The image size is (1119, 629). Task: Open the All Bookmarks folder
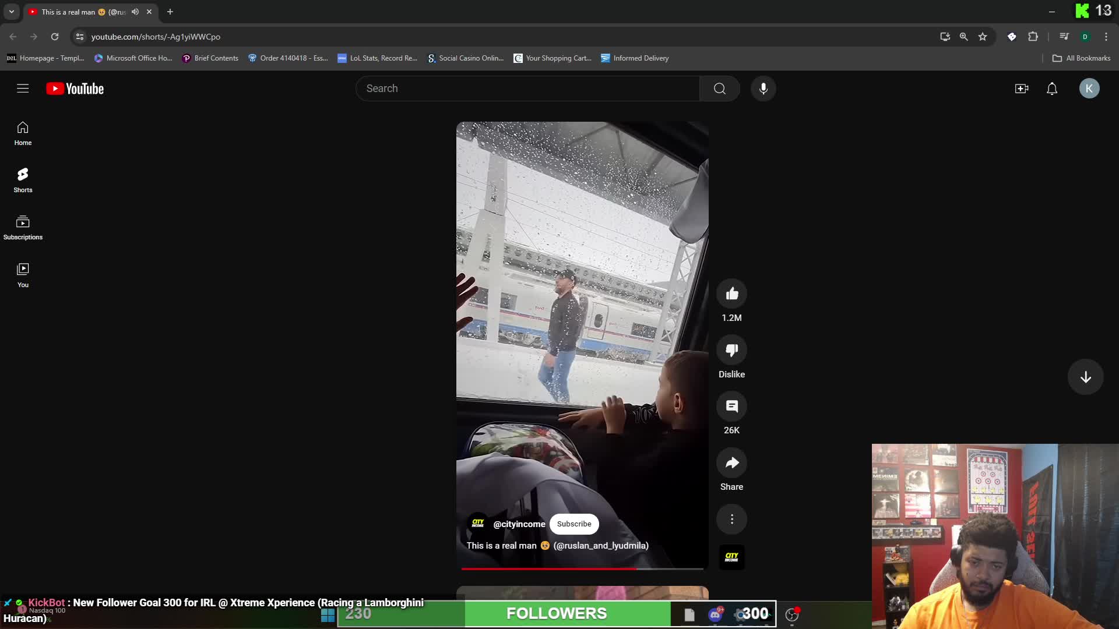pos(1082,58)
